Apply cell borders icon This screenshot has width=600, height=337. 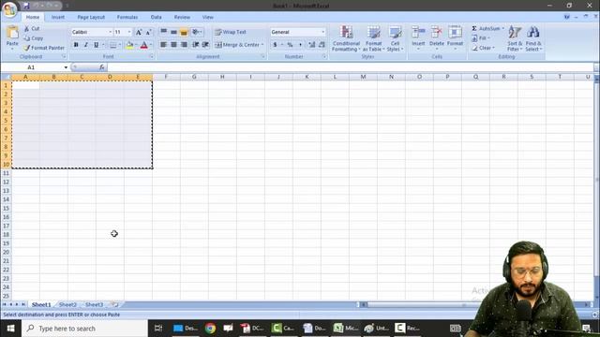[x=112, y=45]
